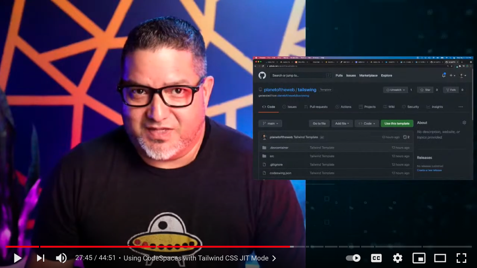The image size is (477, 268).
Task: Toggle closed captions on
Action: pos(376,258)
